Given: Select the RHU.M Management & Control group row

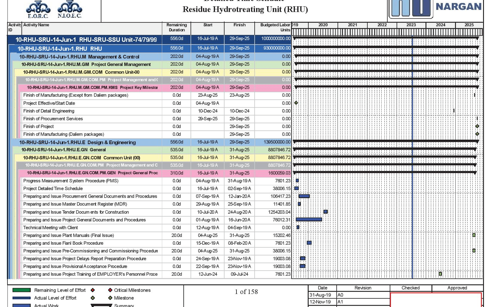Looking at the screenshot, I should pos(151,57).
